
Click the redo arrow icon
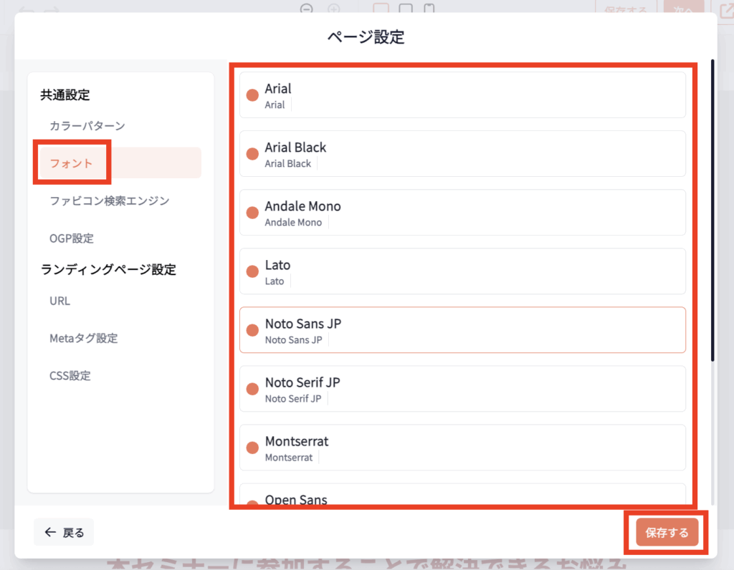[50, 10]
